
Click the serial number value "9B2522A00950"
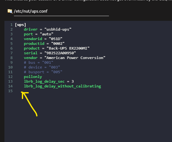tap(60, 53)
